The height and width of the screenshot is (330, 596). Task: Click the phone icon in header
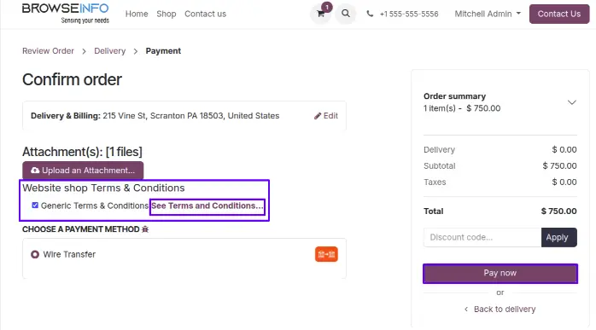[370, 14]
